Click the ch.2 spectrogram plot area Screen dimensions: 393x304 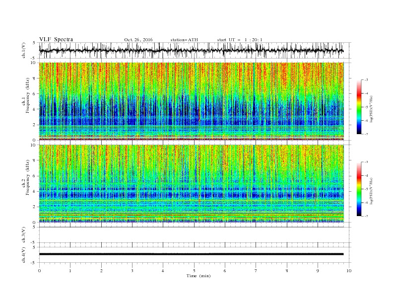click(x=192, y=184)
